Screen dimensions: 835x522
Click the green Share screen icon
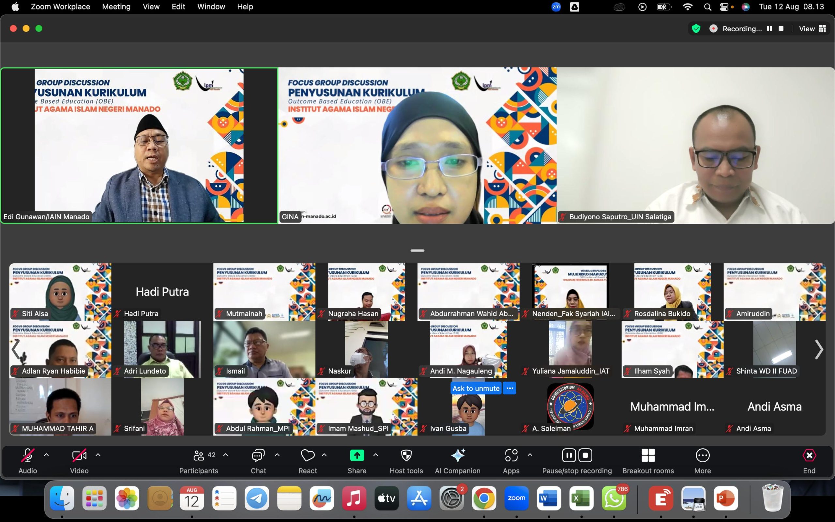click(x=357, y=455)
